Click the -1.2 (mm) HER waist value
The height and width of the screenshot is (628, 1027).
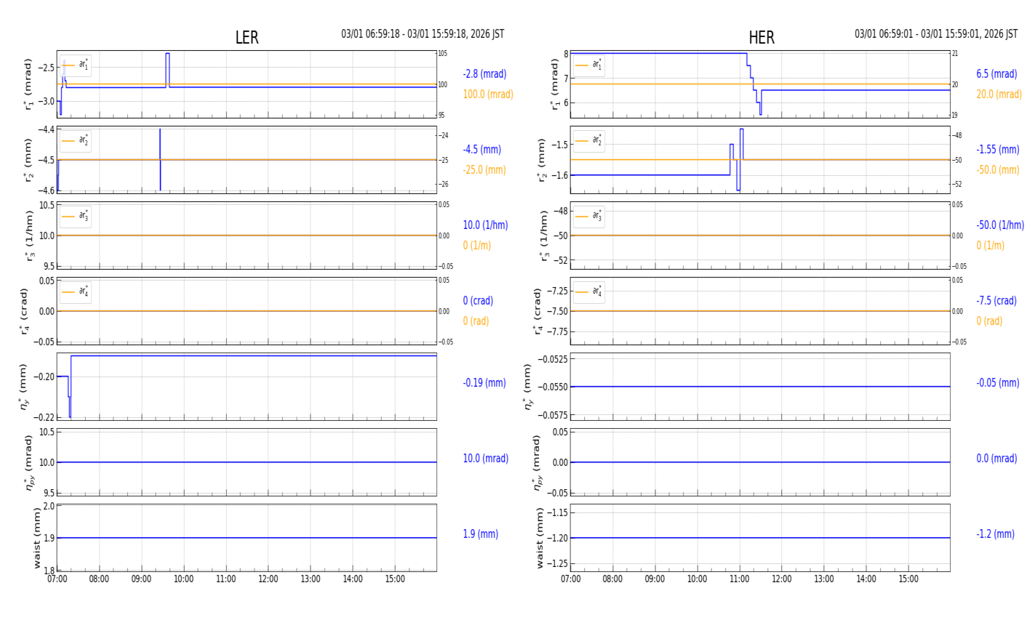995,534
